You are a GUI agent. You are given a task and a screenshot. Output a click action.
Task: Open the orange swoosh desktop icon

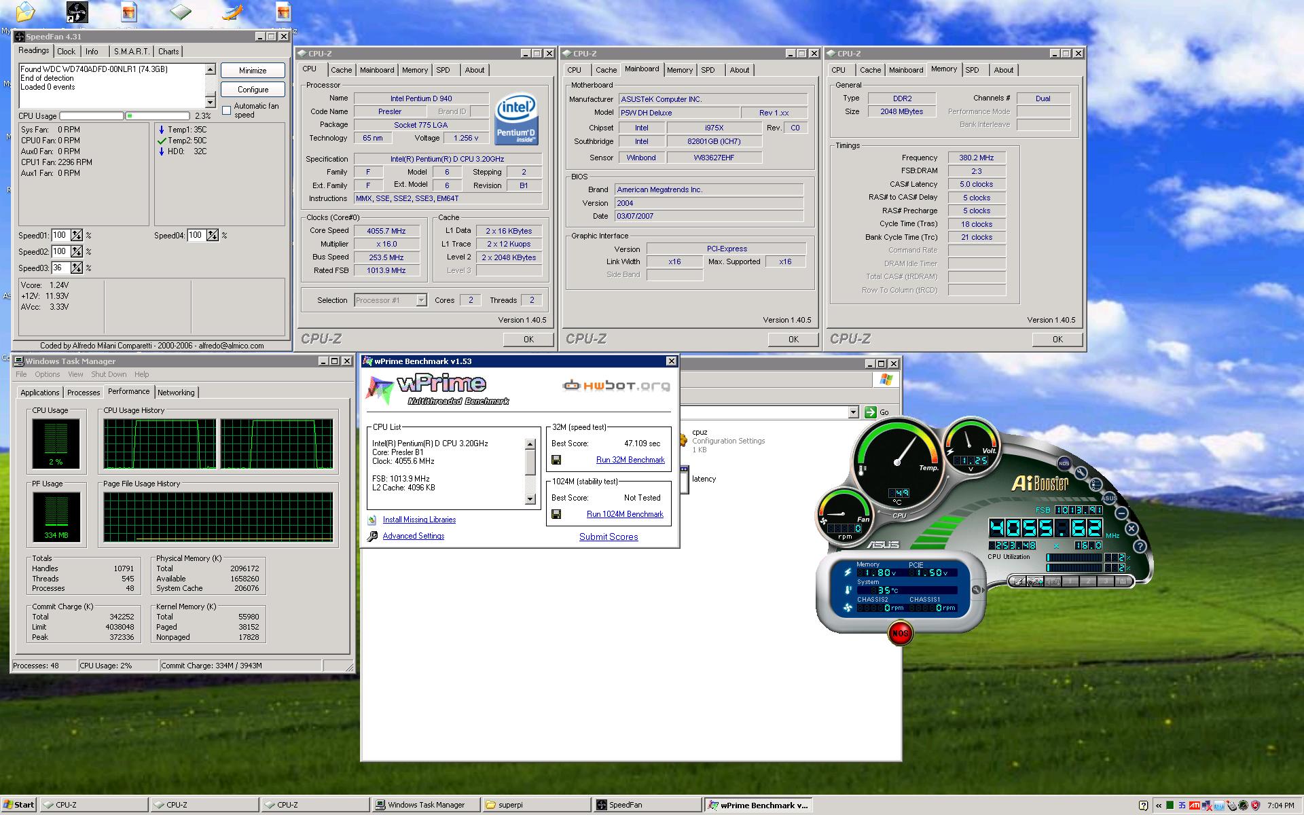(233, 12)
